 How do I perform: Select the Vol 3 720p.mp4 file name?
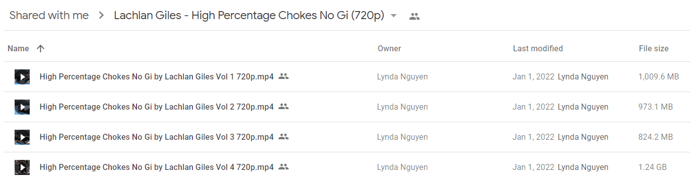[x=157, y=137]
